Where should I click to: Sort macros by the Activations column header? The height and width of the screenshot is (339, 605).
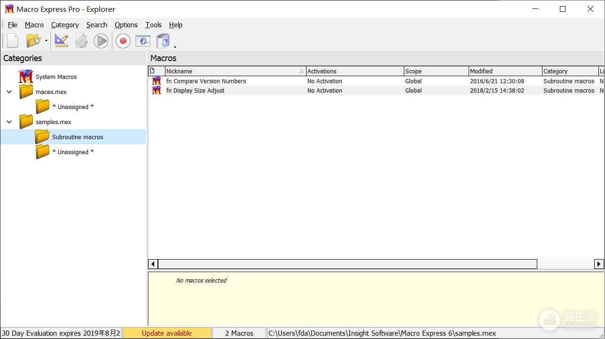click(x=355, y=71)
